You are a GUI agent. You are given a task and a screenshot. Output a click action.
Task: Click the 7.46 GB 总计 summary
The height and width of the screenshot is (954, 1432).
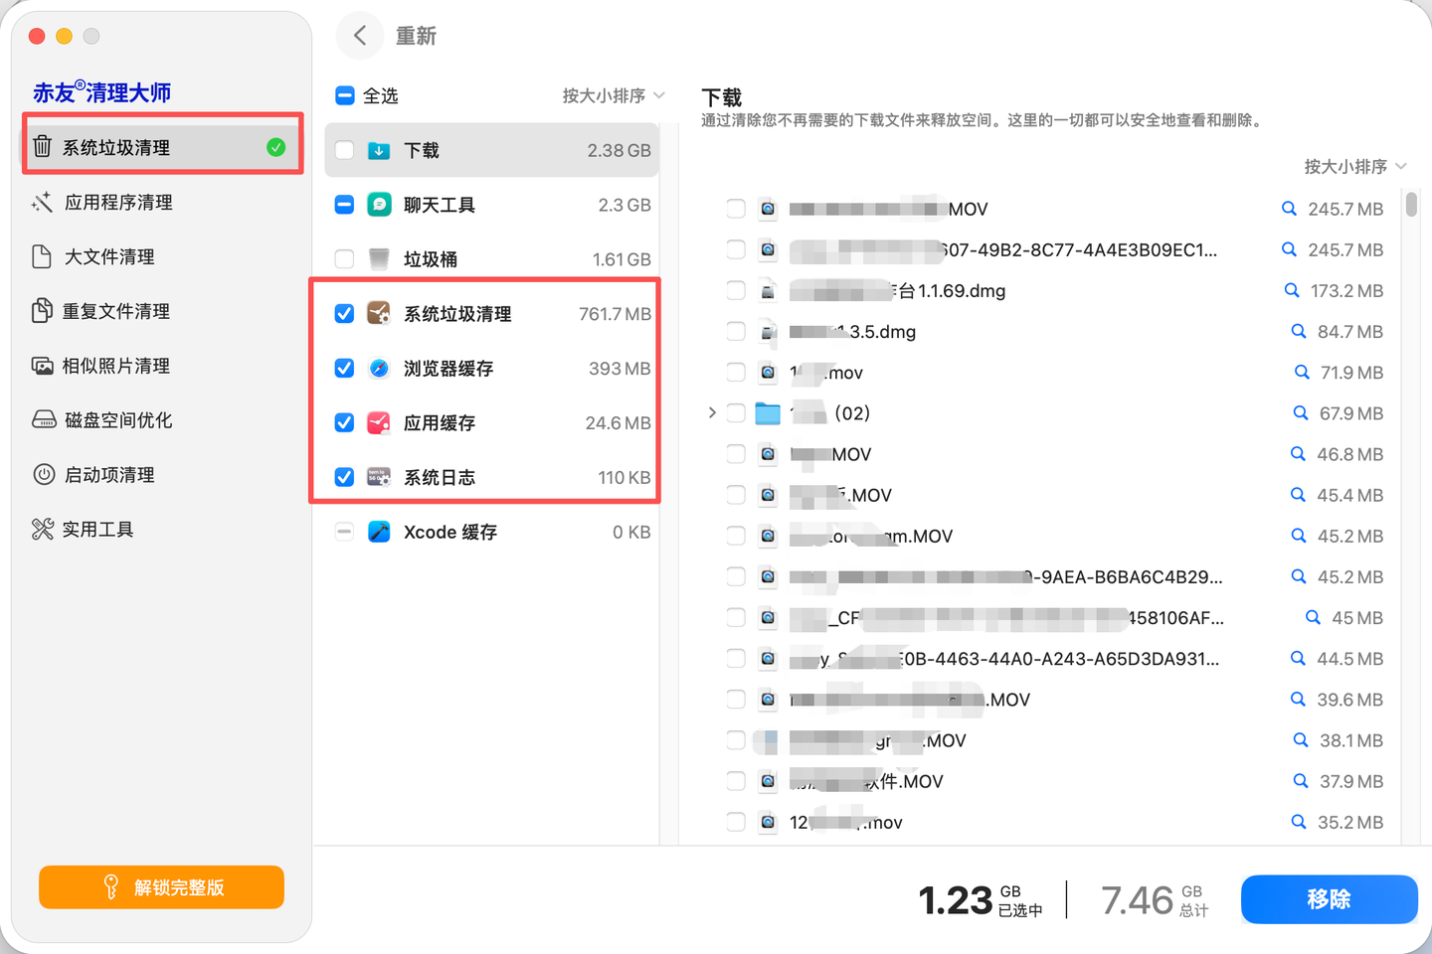click(x=1155, y=900)
